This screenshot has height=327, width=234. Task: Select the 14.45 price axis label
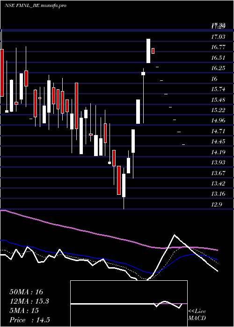click(x=218, y=142)
